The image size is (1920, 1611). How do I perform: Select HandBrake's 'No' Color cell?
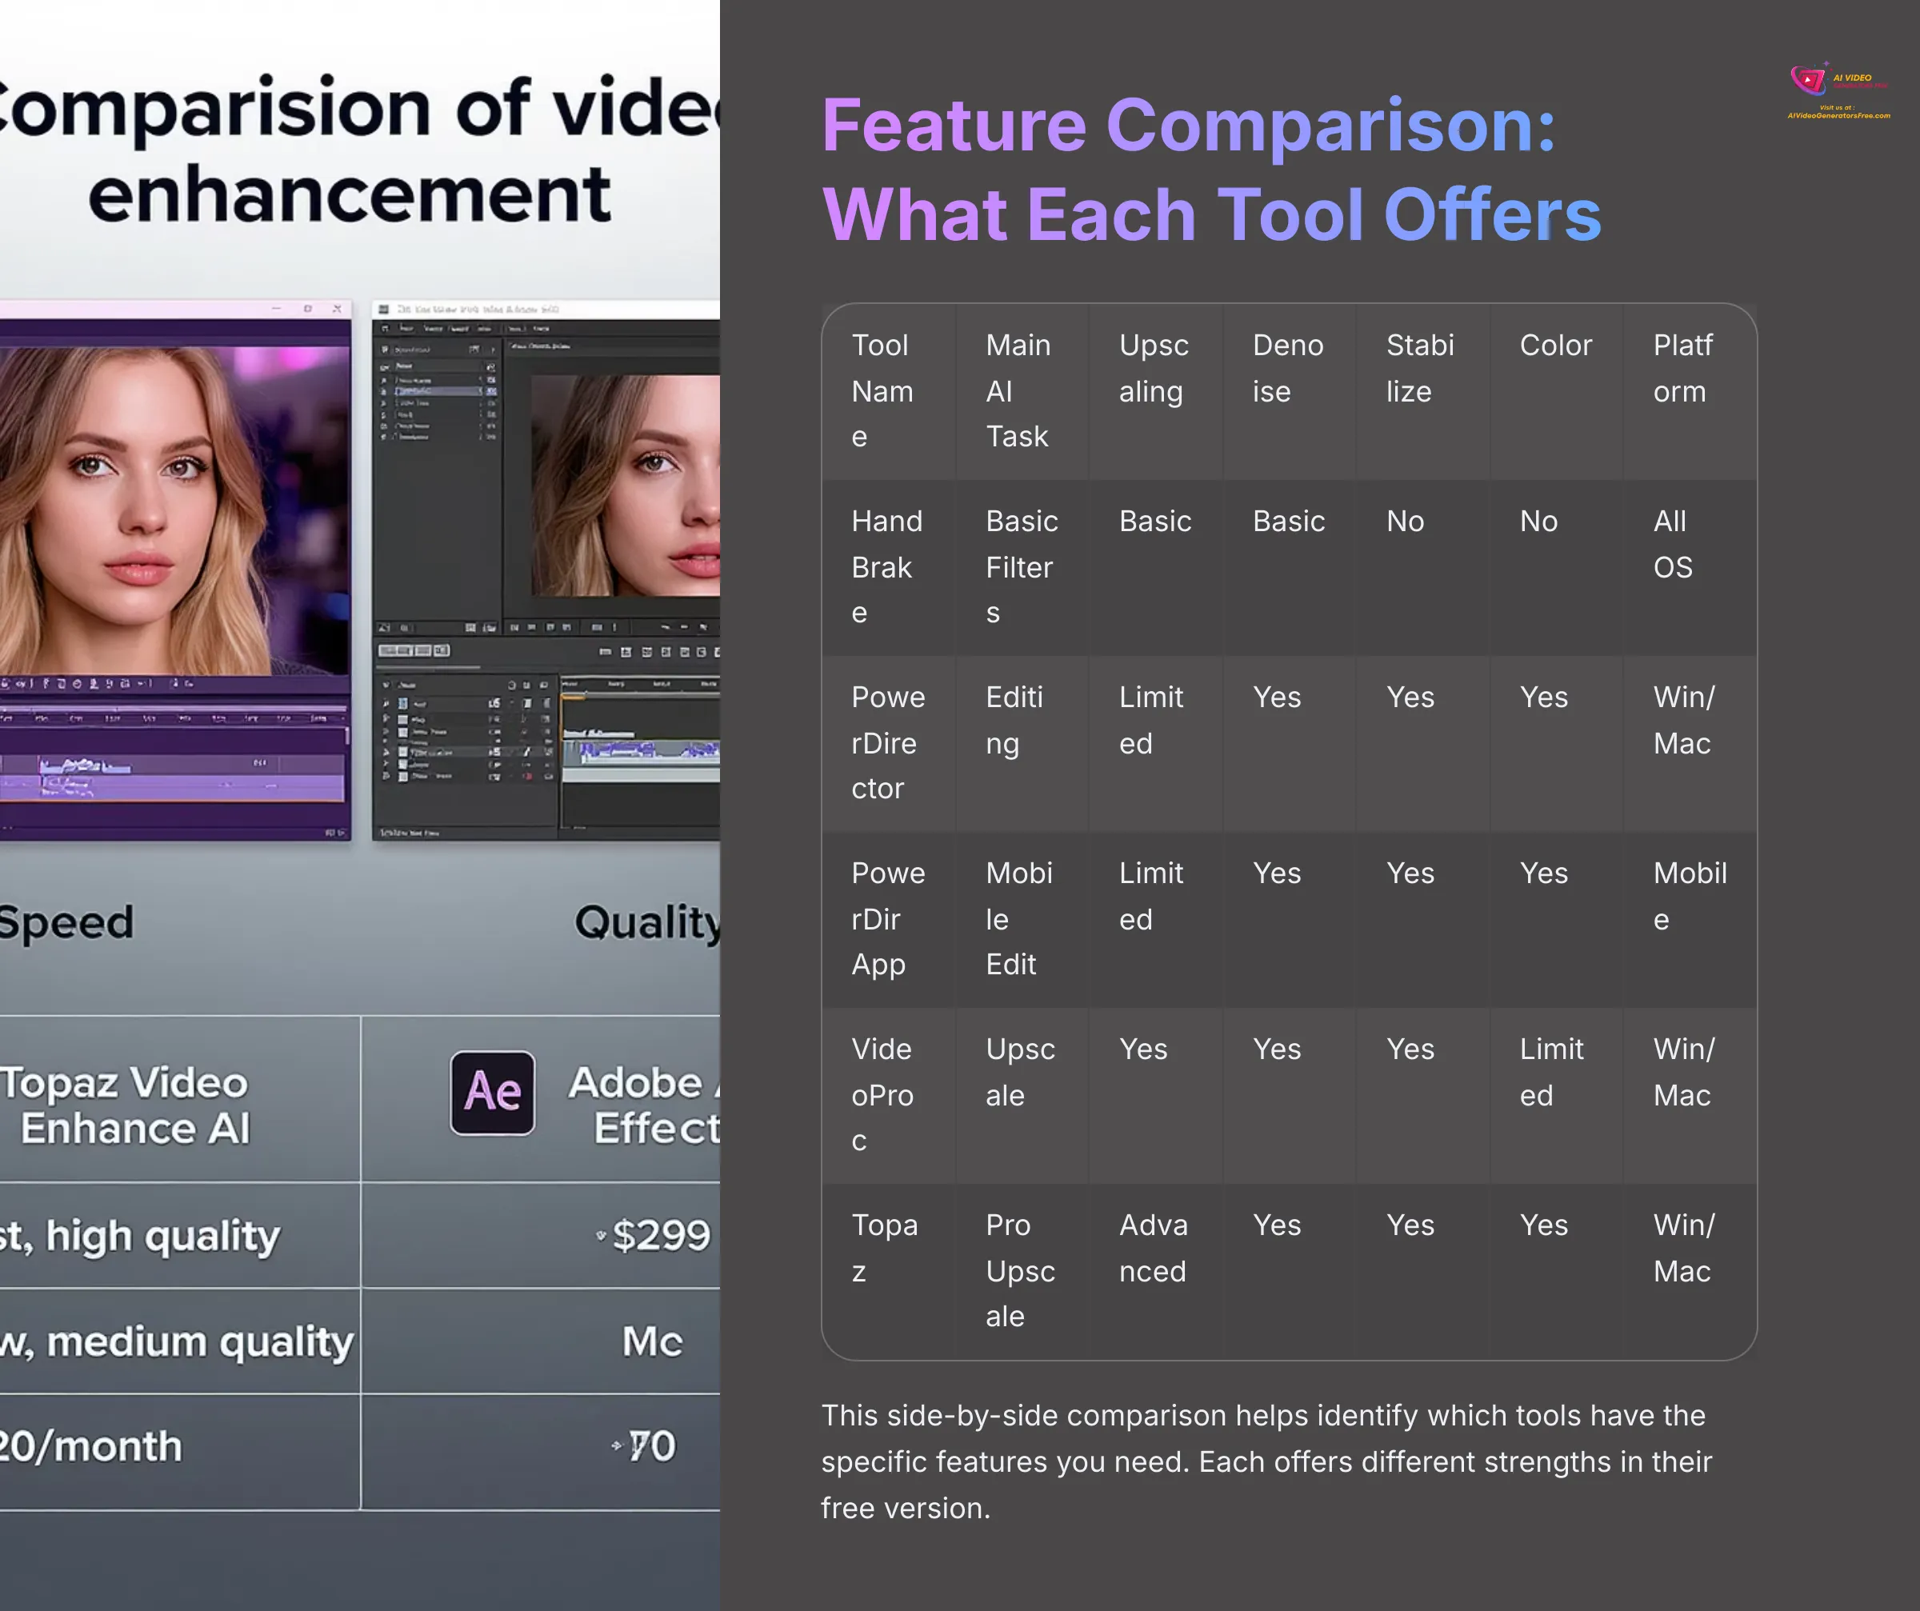point(1556,567)
